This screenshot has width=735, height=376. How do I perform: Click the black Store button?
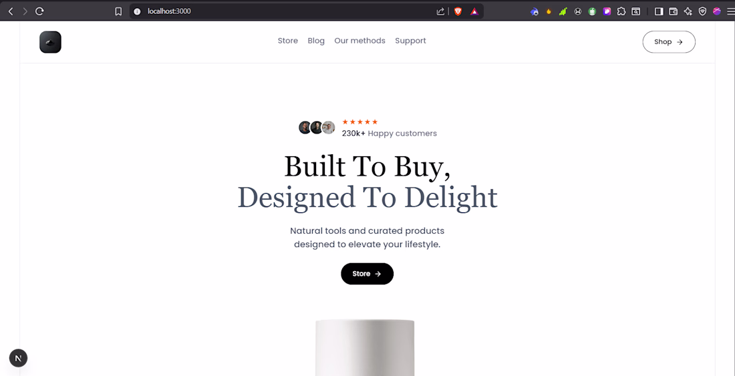[x=367, y=274]
